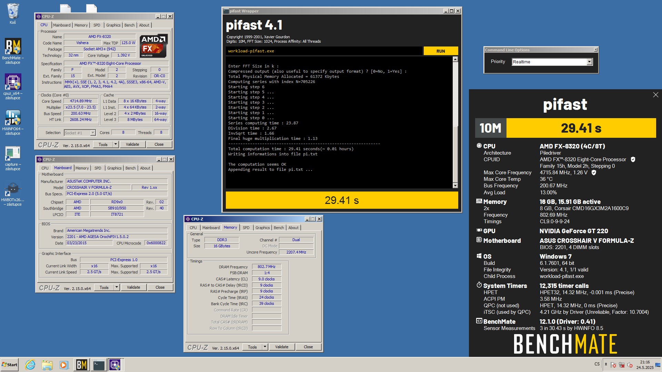
Task: Open Bench tab in top CPU-Z window
Action: [x=130, y=25]
